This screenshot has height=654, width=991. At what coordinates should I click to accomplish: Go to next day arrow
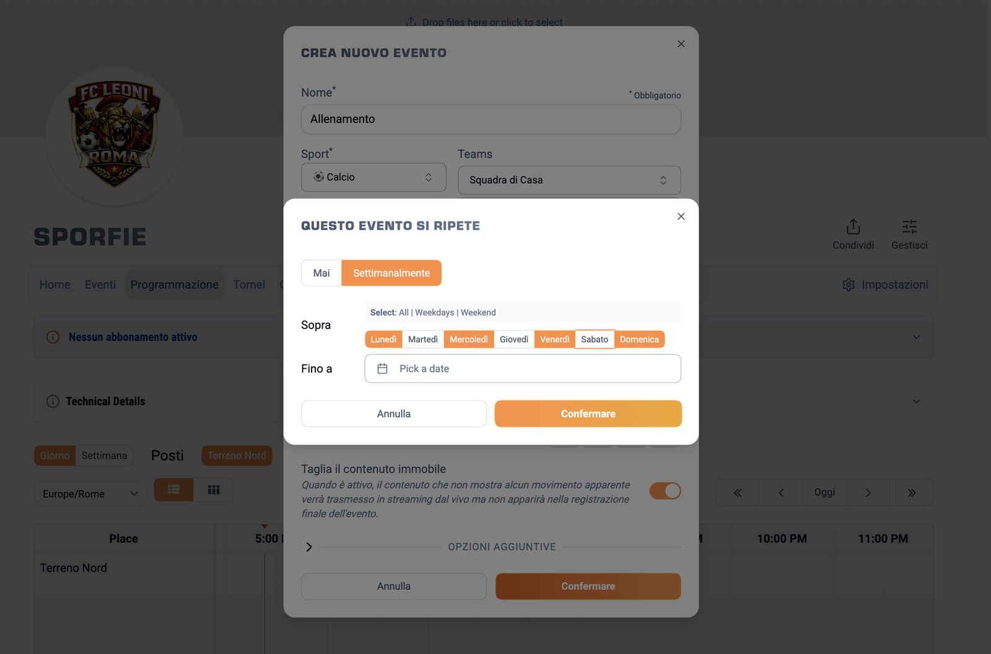(x=868, y=493)
